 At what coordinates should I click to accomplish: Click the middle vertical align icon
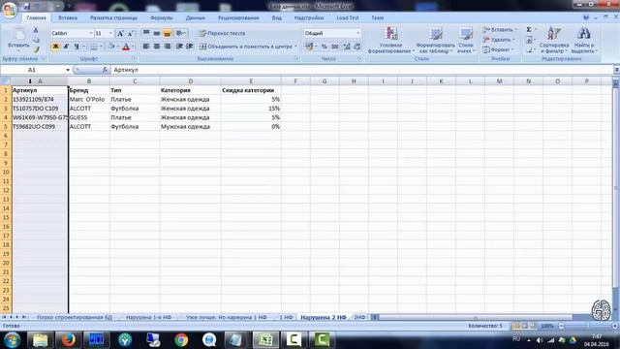157,33
